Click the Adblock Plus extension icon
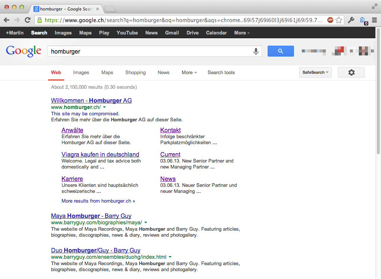 330,20
